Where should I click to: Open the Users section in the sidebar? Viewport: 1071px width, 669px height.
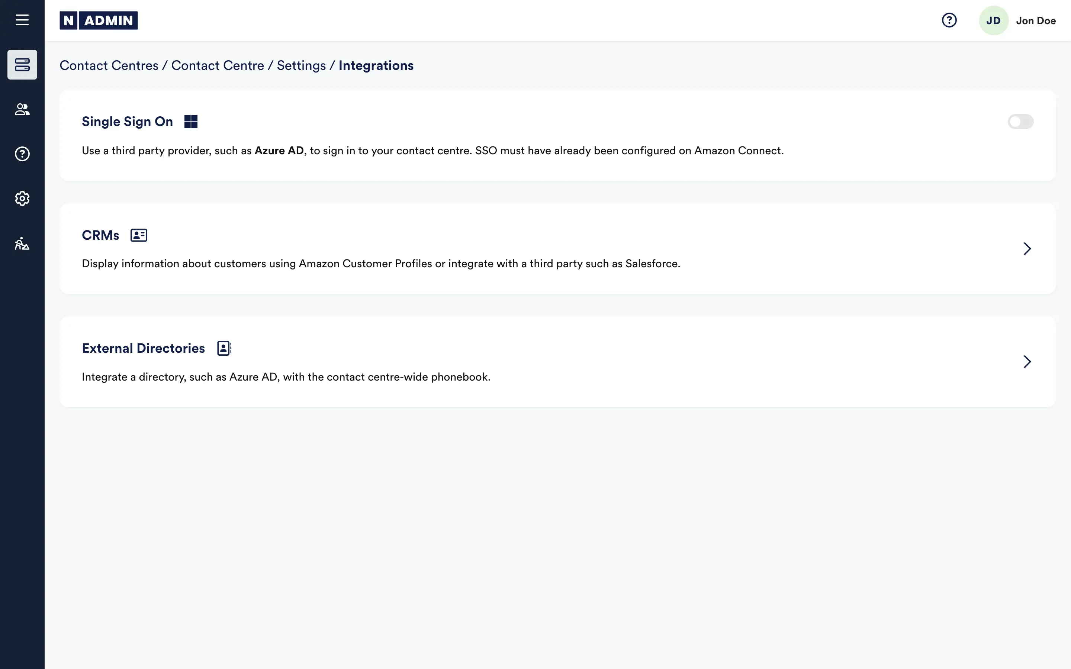[22, 110]
